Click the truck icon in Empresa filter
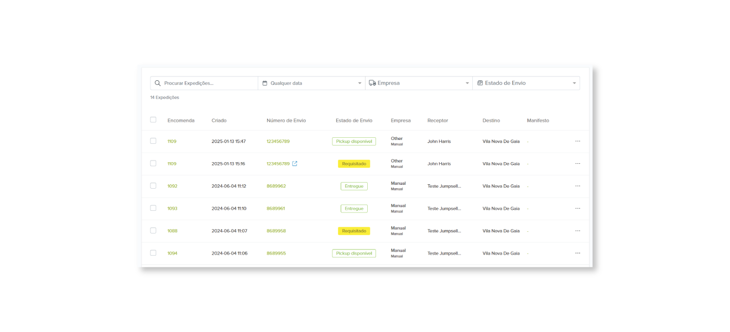The image size is (730, 332). coord(372,83)
